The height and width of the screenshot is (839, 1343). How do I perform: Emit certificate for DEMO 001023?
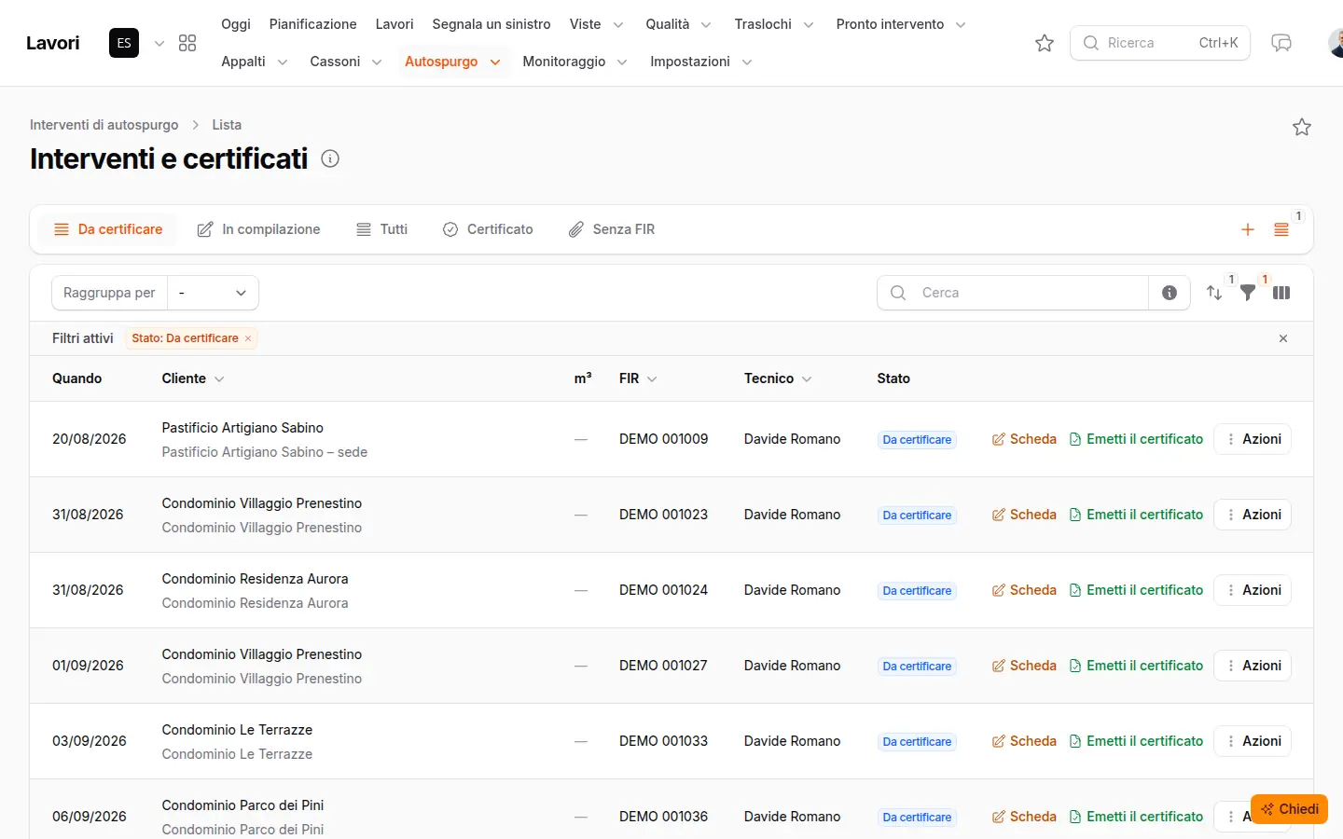tap(1136, 515)
